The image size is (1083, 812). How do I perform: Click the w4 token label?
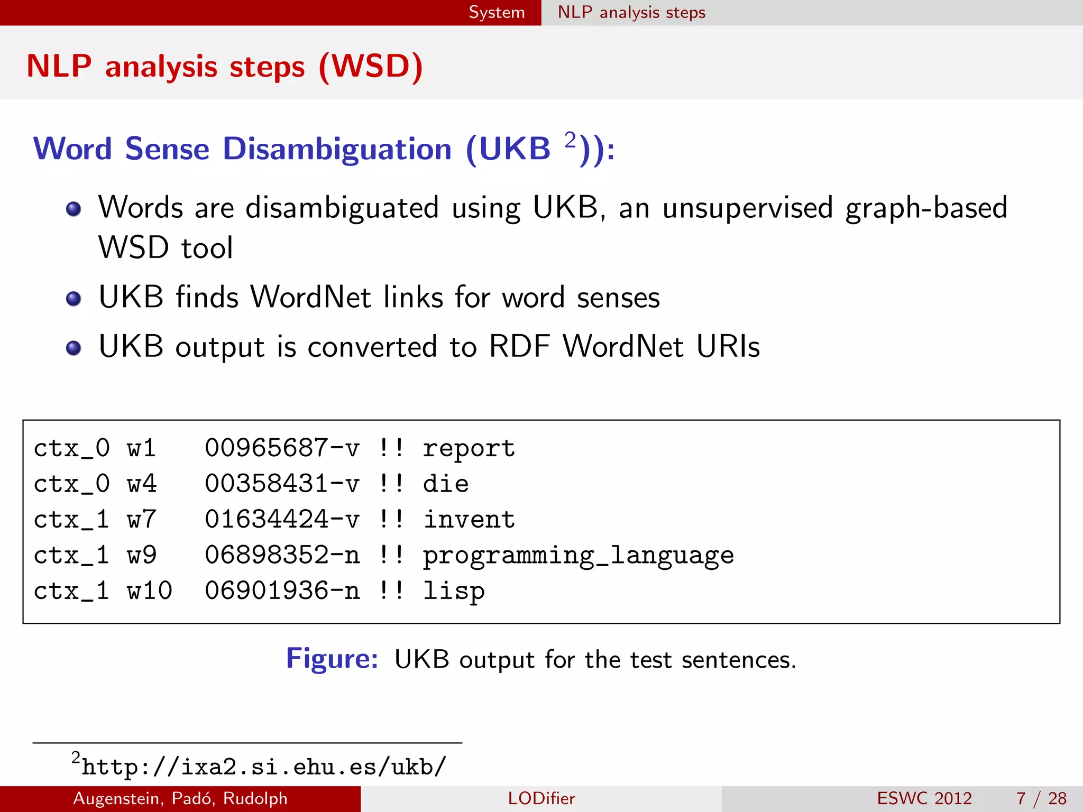[142, 483]
